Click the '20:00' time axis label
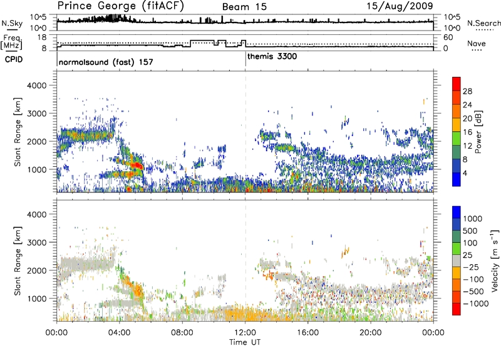The image size is (501, 346). 371,333
